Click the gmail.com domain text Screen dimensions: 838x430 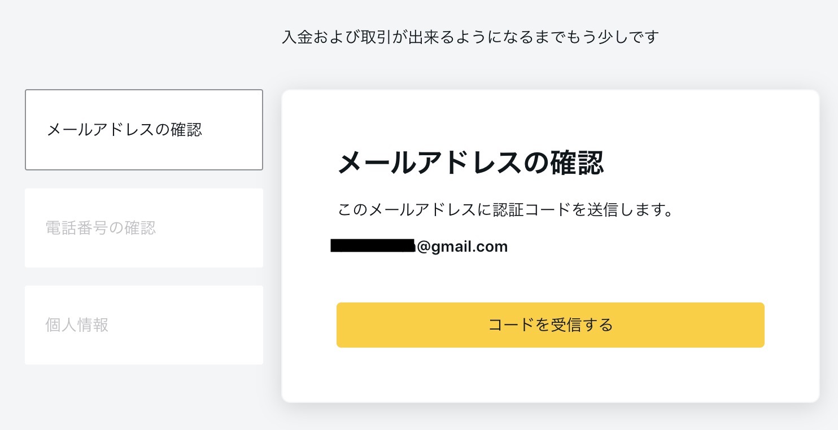click(470, 247)
